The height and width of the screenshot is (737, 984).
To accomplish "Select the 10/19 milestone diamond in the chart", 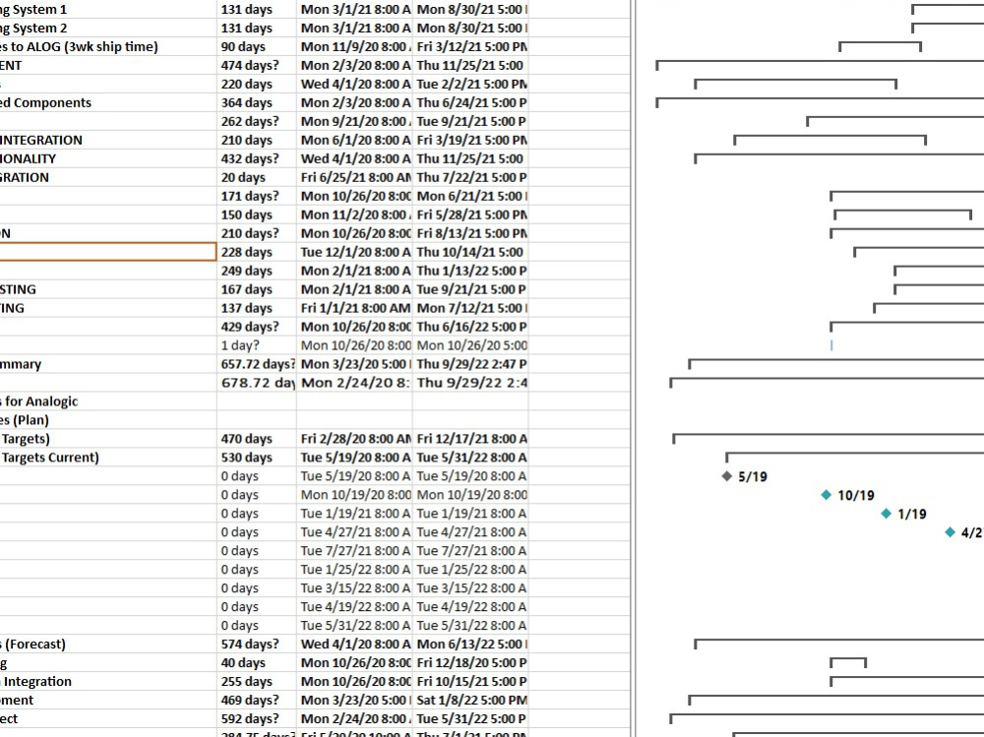I will point(827,495).
